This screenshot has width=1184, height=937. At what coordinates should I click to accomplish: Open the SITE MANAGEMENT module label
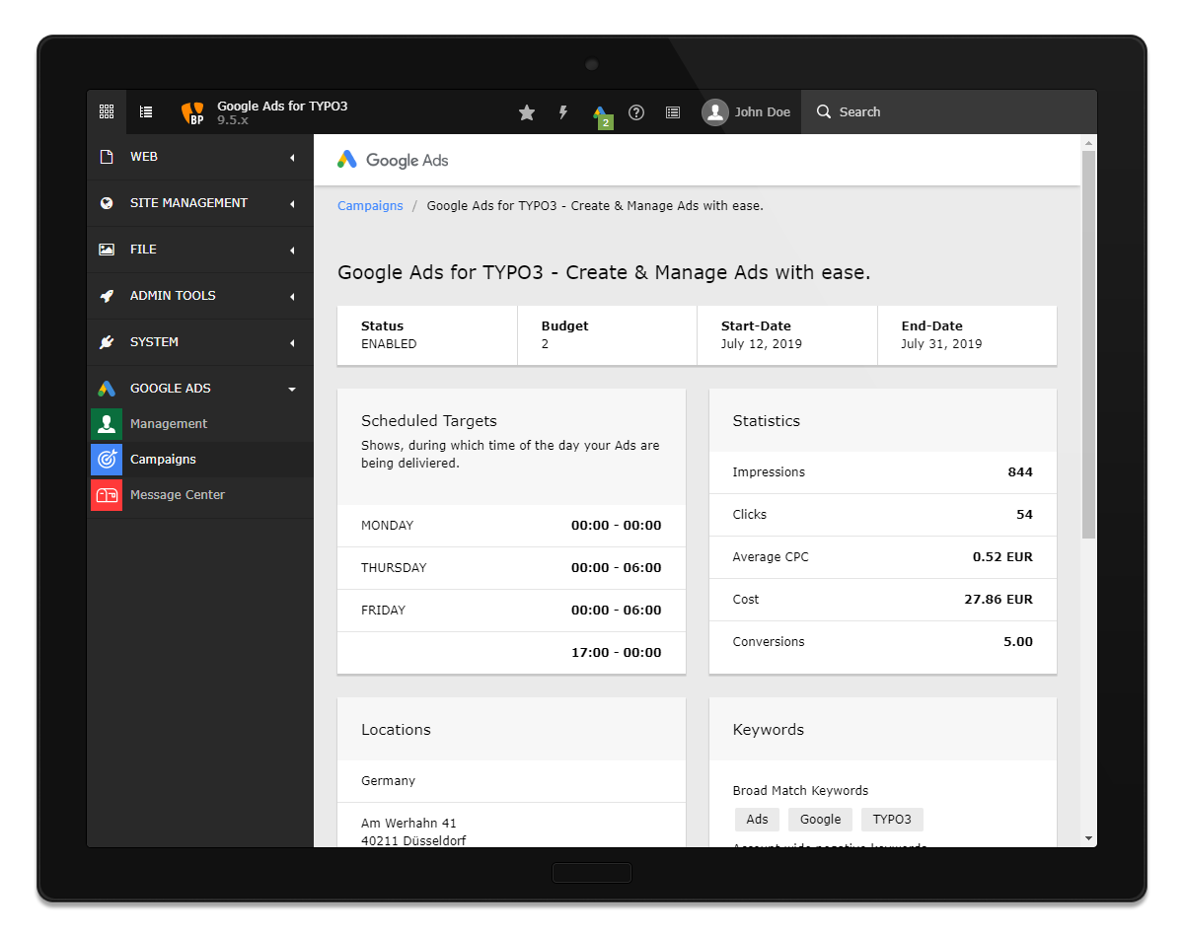188,203
